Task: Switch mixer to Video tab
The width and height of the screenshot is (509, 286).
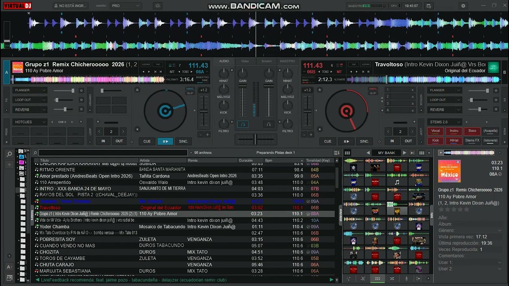Action: click(x=245, y=61)
